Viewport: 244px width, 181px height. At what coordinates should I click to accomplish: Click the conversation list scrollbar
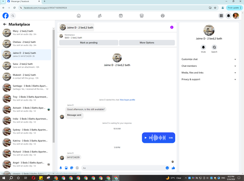point(54,86)
